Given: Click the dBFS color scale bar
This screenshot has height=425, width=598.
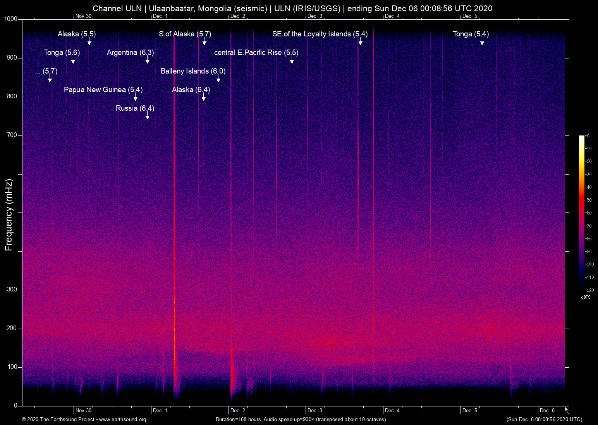Looking at the screenshot, I should tap(582, 212).
